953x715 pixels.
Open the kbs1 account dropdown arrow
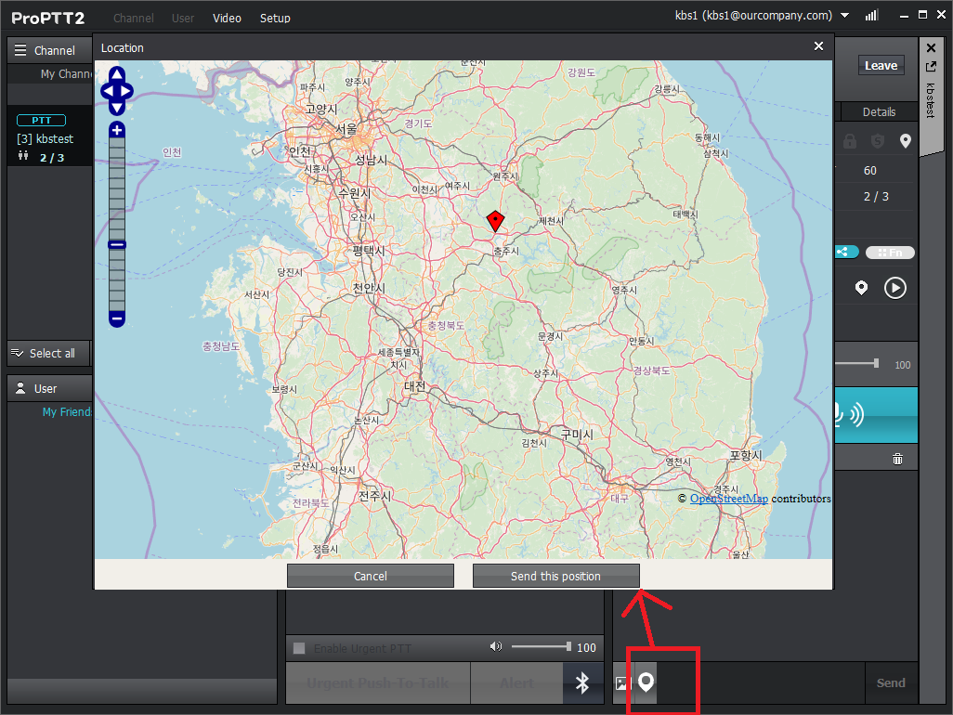(x=844, y=16)
